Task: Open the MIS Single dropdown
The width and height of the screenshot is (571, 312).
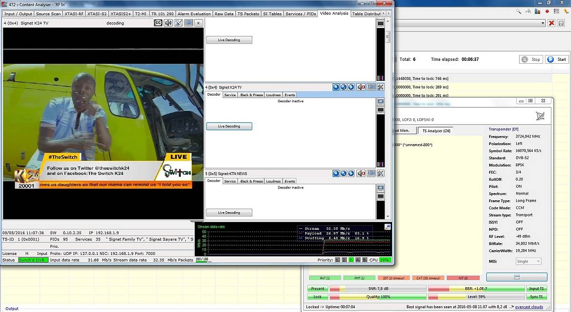Action: point(529,261)
